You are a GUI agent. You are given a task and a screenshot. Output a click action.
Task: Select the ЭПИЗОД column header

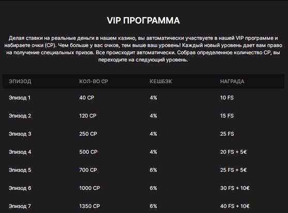(20, 81)
